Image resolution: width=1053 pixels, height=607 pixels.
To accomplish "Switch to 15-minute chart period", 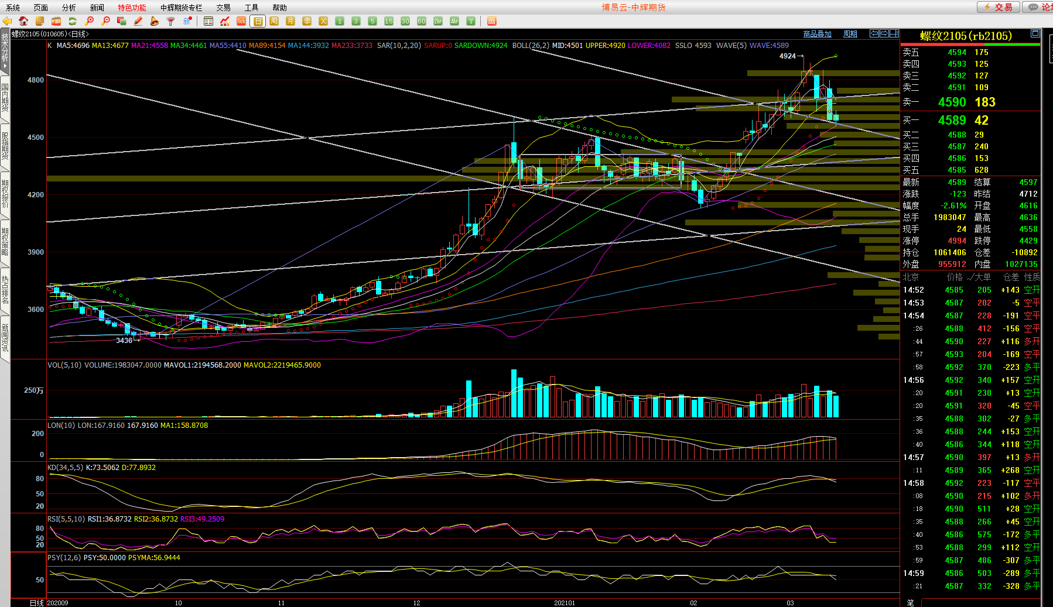I will point(389,21).
